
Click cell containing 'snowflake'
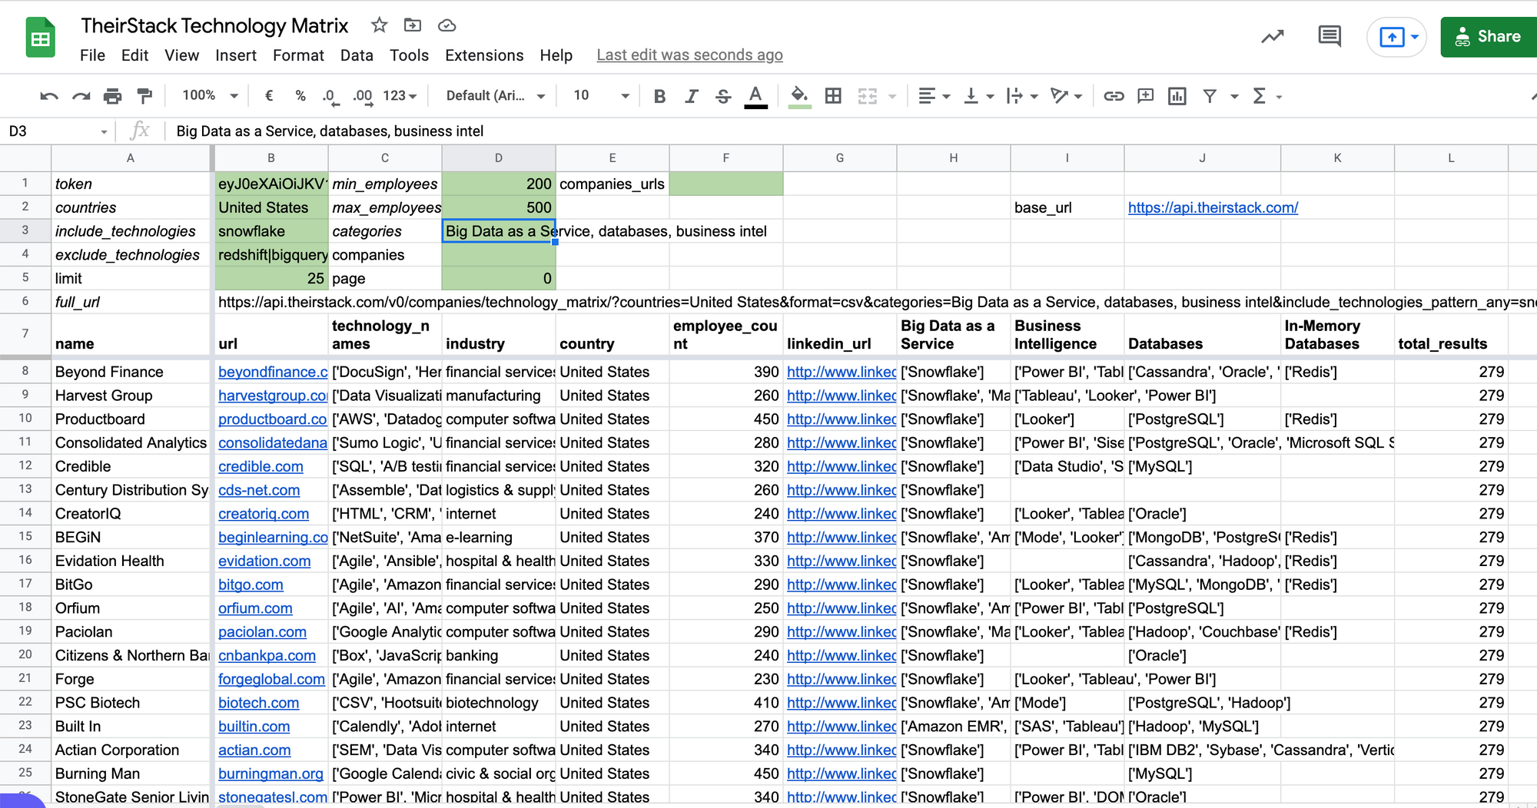(271, 231)
